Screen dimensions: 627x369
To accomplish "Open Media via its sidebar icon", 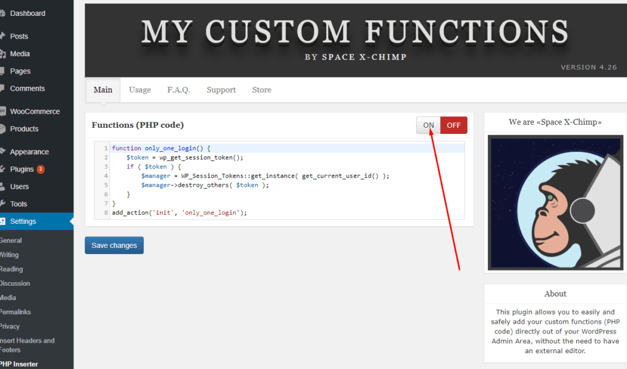I will point(3,54).
